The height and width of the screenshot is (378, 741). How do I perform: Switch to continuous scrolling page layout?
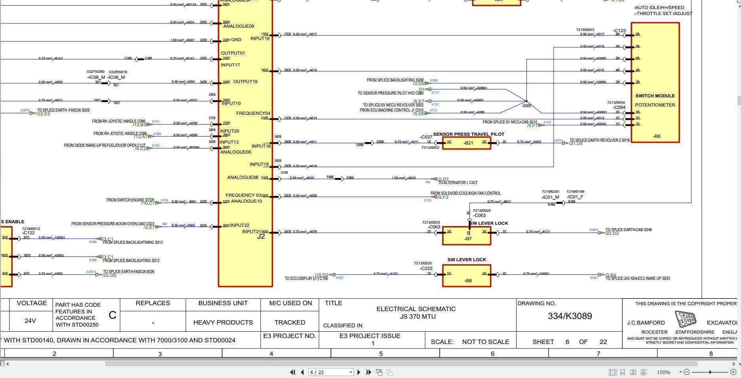[622, 372]
